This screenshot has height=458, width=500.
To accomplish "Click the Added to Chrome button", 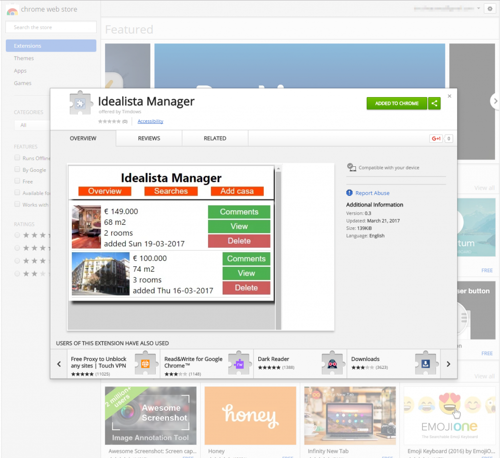I will 396,103.
